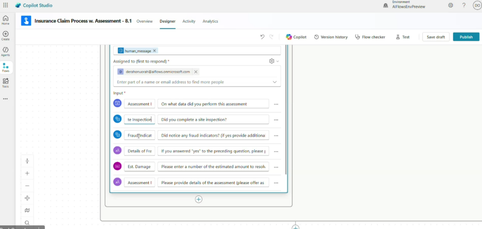Run the Flow checker
Screen dimensions: 482x229
pyautogui.click(x=370, y=37)
